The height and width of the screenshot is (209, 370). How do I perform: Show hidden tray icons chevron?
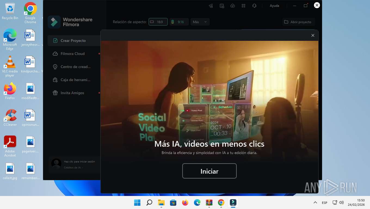click(x=315, y=202)
